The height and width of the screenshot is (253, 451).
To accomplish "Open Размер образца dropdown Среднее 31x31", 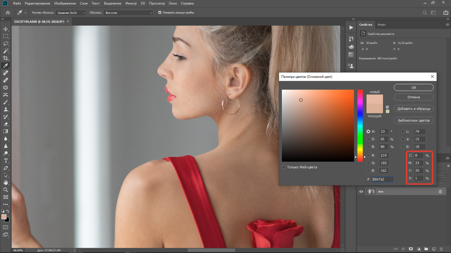I will pyautogui.click(x=71, y=13).
